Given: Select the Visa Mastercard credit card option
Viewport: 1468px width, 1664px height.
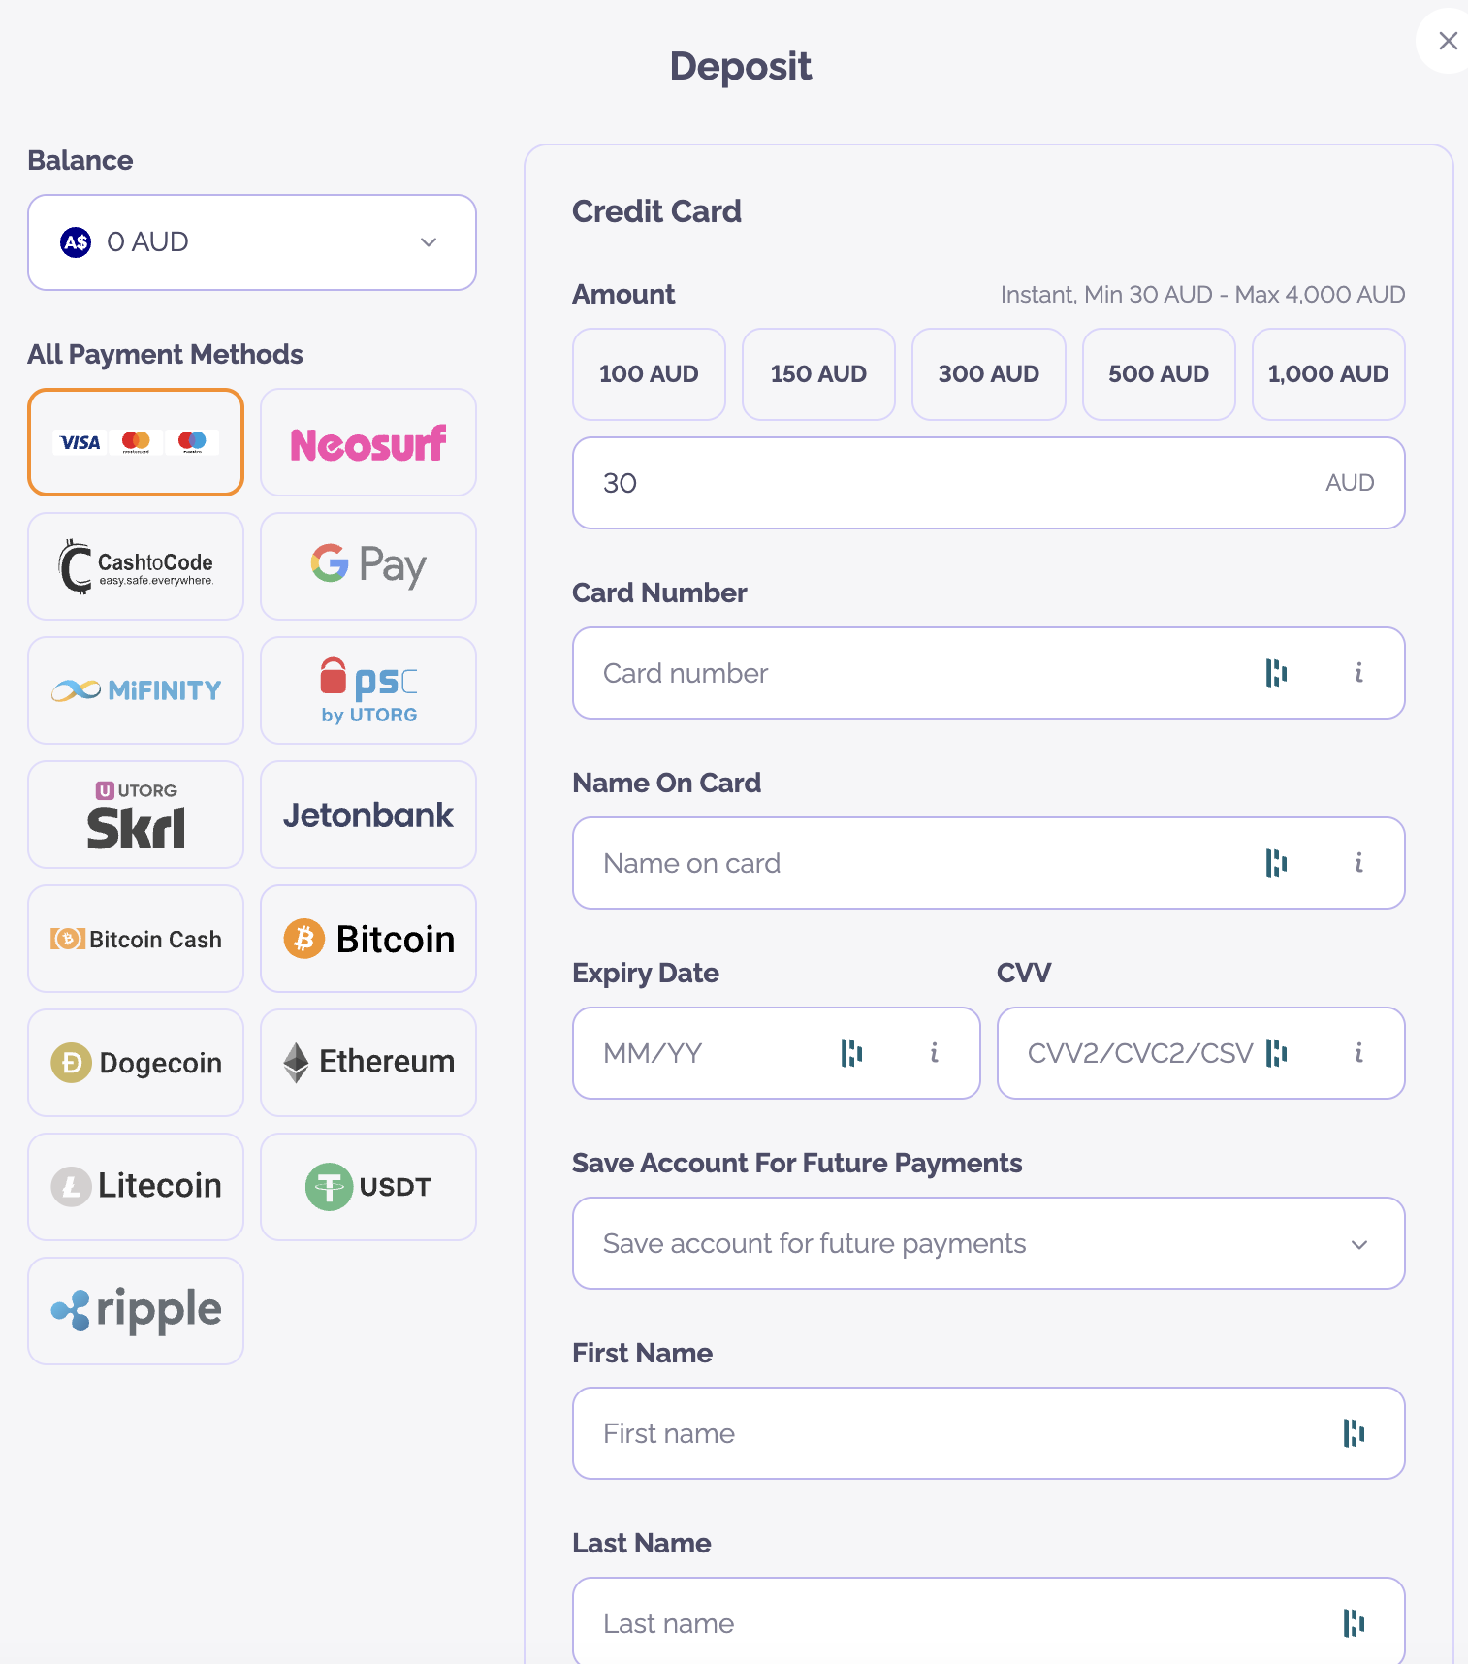Looking at the screenshot, I should [136, 442].
